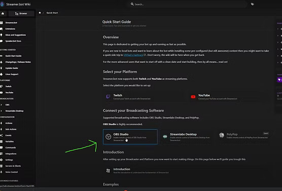Image resolution: width=282 pixels, height=191 pixels.
Task: Click the Quick Start Guide page title
Action: point(117,22)
